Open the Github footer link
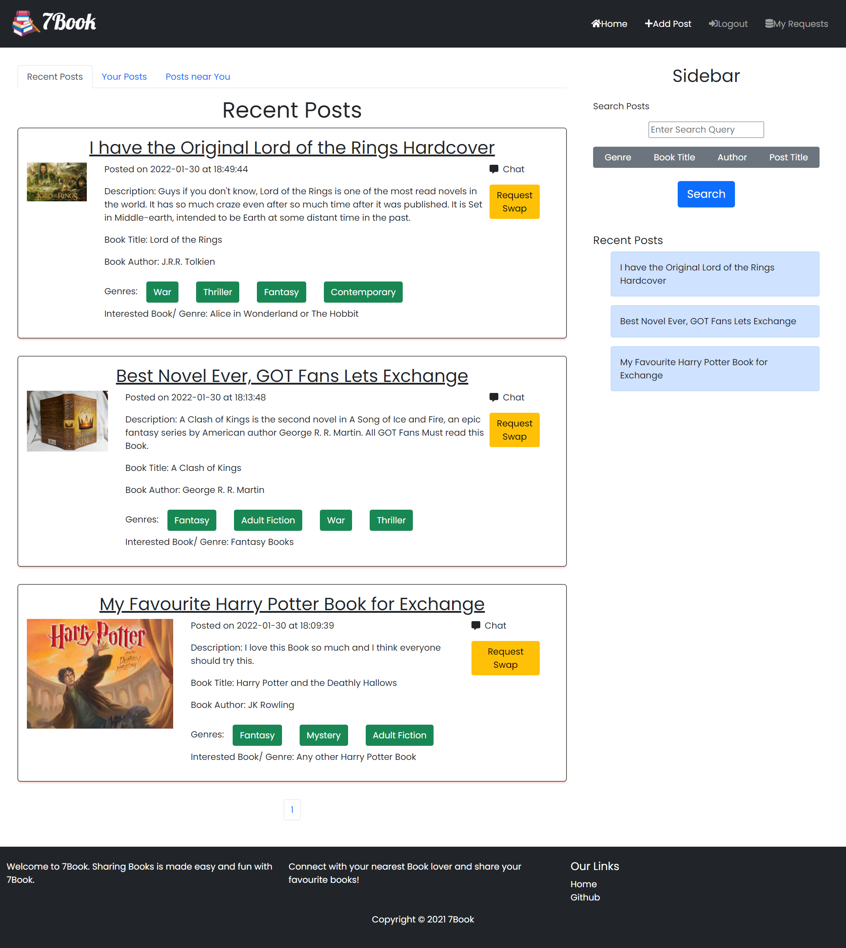Image resolution: width=846 pixels, height=948 pixels. (585, 897)
